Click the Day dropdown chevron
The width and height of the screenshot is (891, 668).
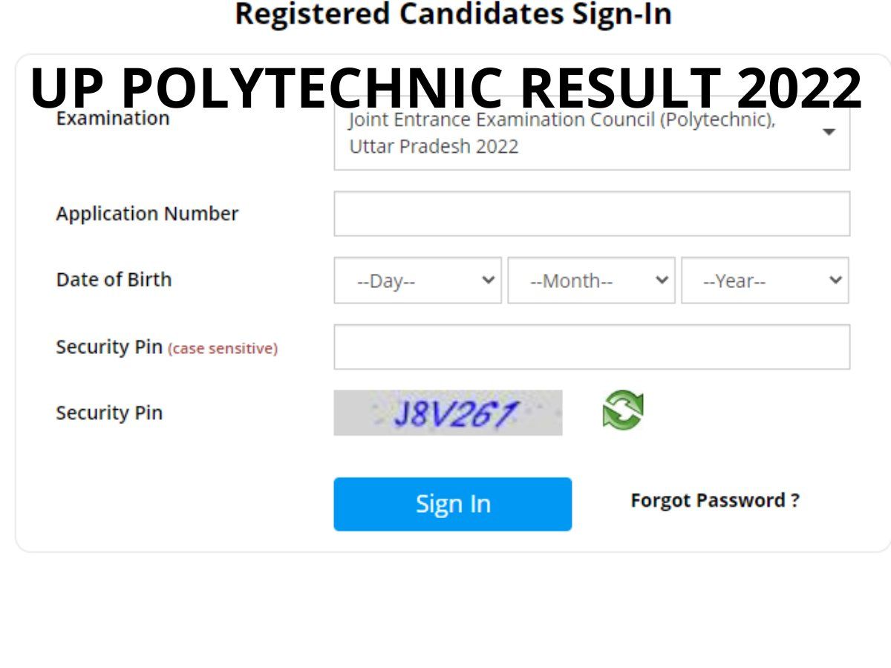(x=489, y=281)
